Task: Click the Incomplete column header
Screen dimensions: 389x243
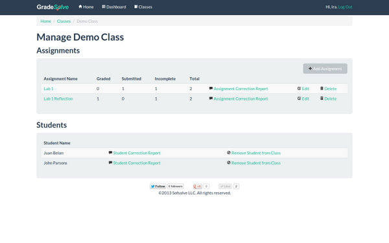Action: [165, 78]
